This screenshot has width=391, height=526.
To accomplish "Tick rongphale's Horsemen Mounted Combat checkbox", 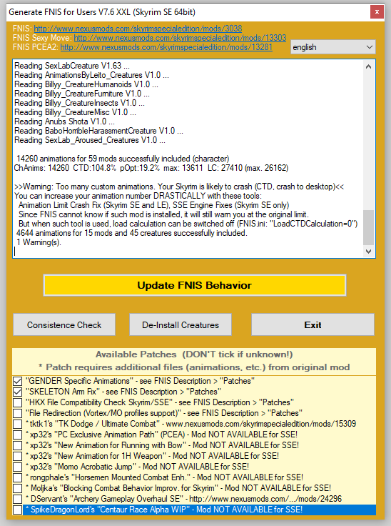I will pyautogui.click(x=17, y=477).
